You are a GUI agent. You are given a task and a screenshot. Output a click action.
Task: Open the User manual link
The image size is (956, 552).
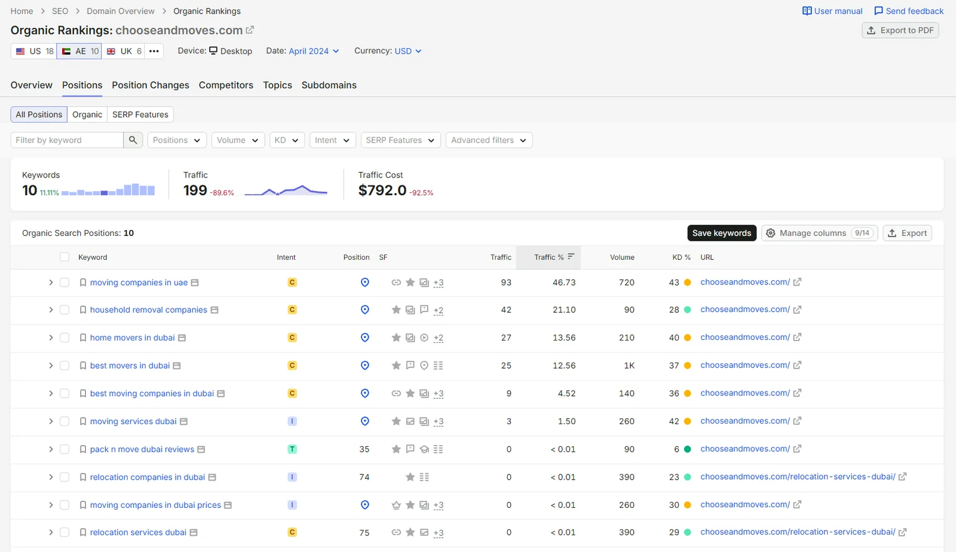click(x=832, y=11)
